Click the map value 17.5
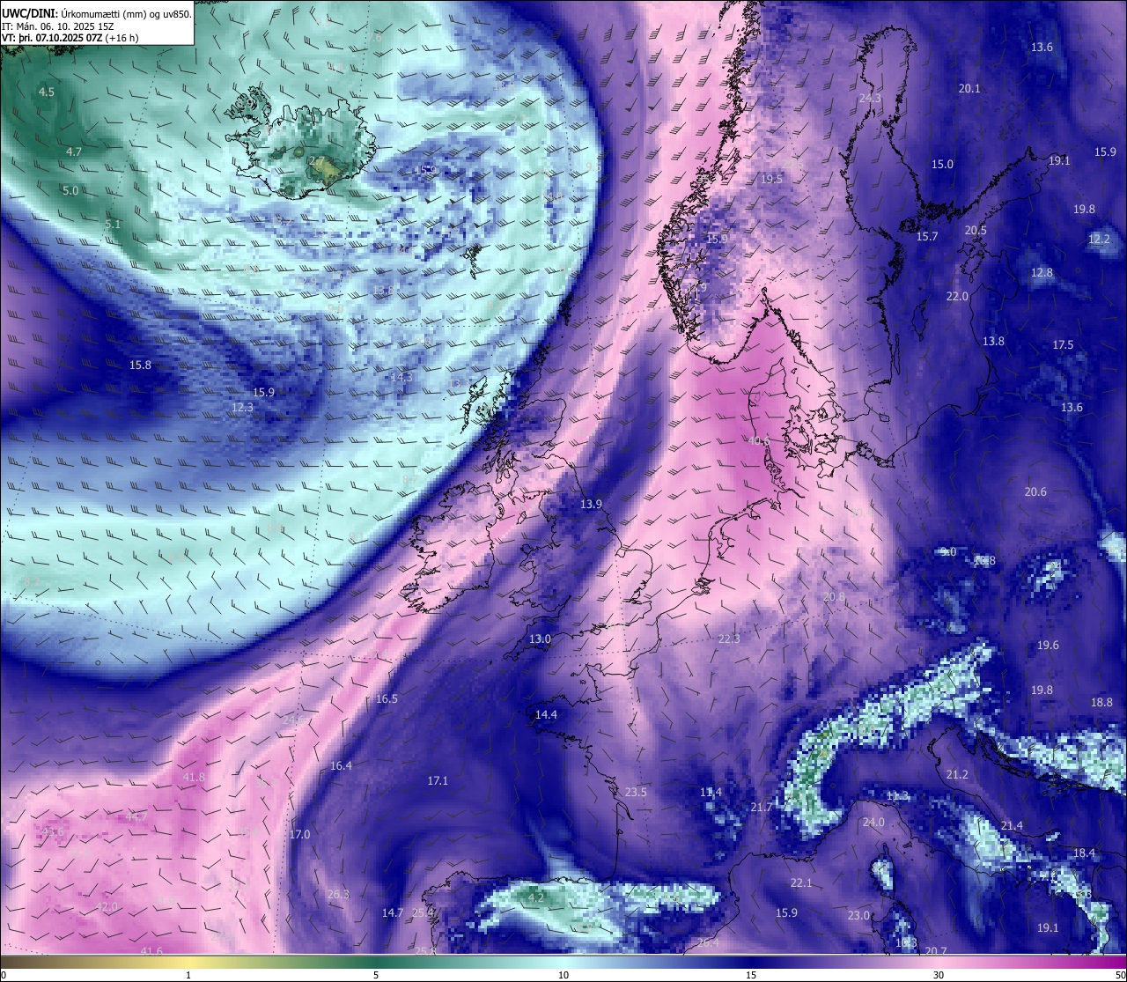Image resolution: width=1127 pixels, height=982 pixels. 1064,344
